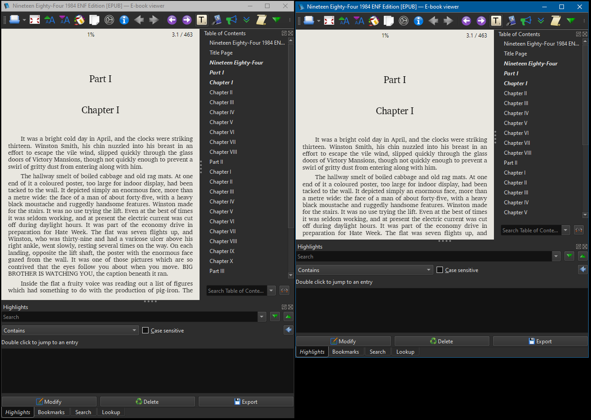Show book information in right viewer window
The image size is (591, 420).
point(419,21)
